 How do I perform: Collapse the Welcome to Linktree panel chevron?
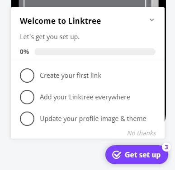pyautogui.click(x=151, y=20)
